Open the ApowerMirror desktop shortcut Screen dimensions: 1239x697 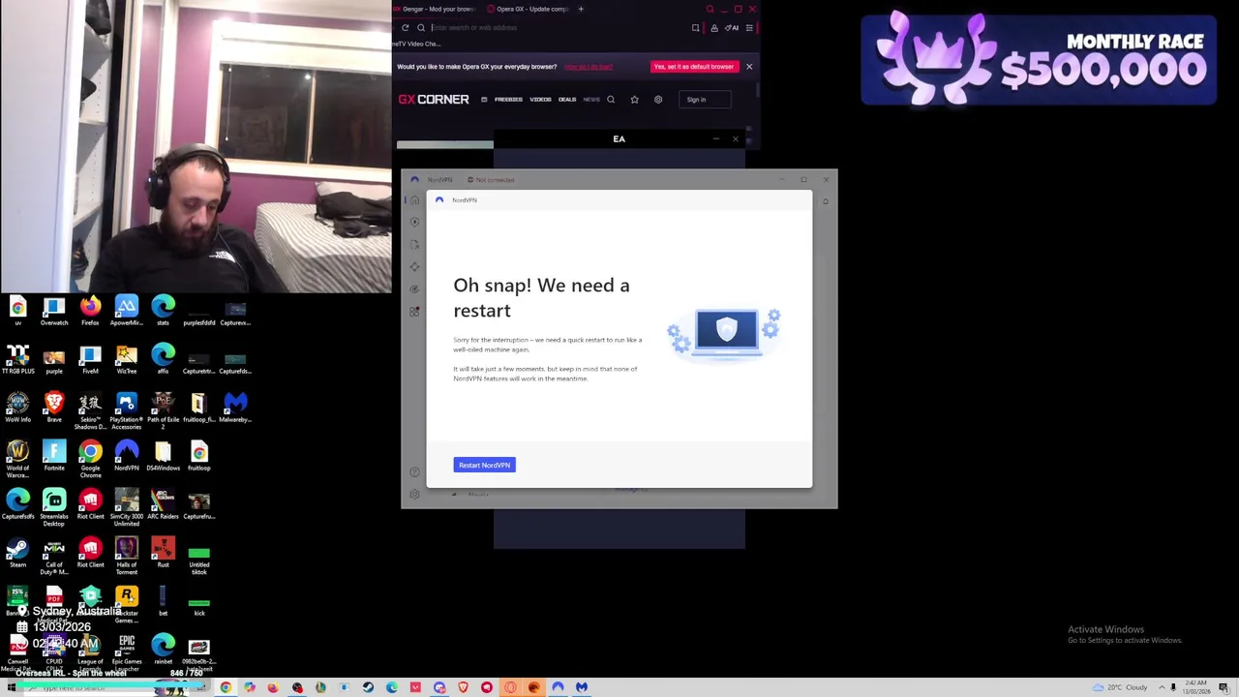(127, 312)
